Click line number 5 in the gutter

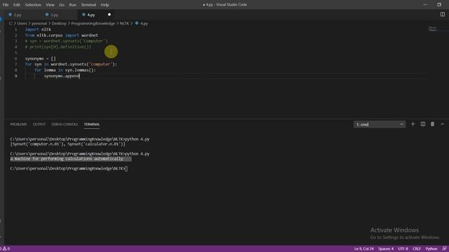(x=15, y=52)
